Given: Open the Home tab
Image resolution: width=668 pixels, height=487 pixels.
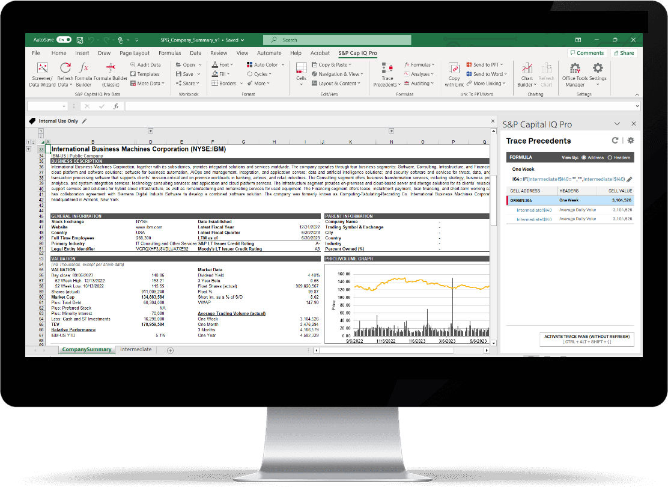Looking at the screenshot, I should [x=59, y=53].
